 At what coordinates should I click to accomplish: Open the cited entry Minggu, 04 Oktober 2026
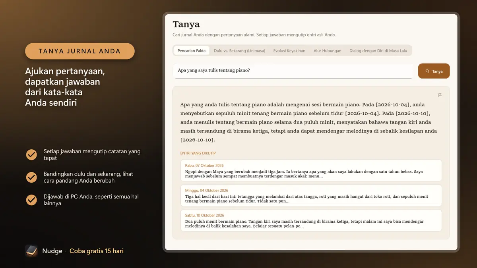pos(311,196)
